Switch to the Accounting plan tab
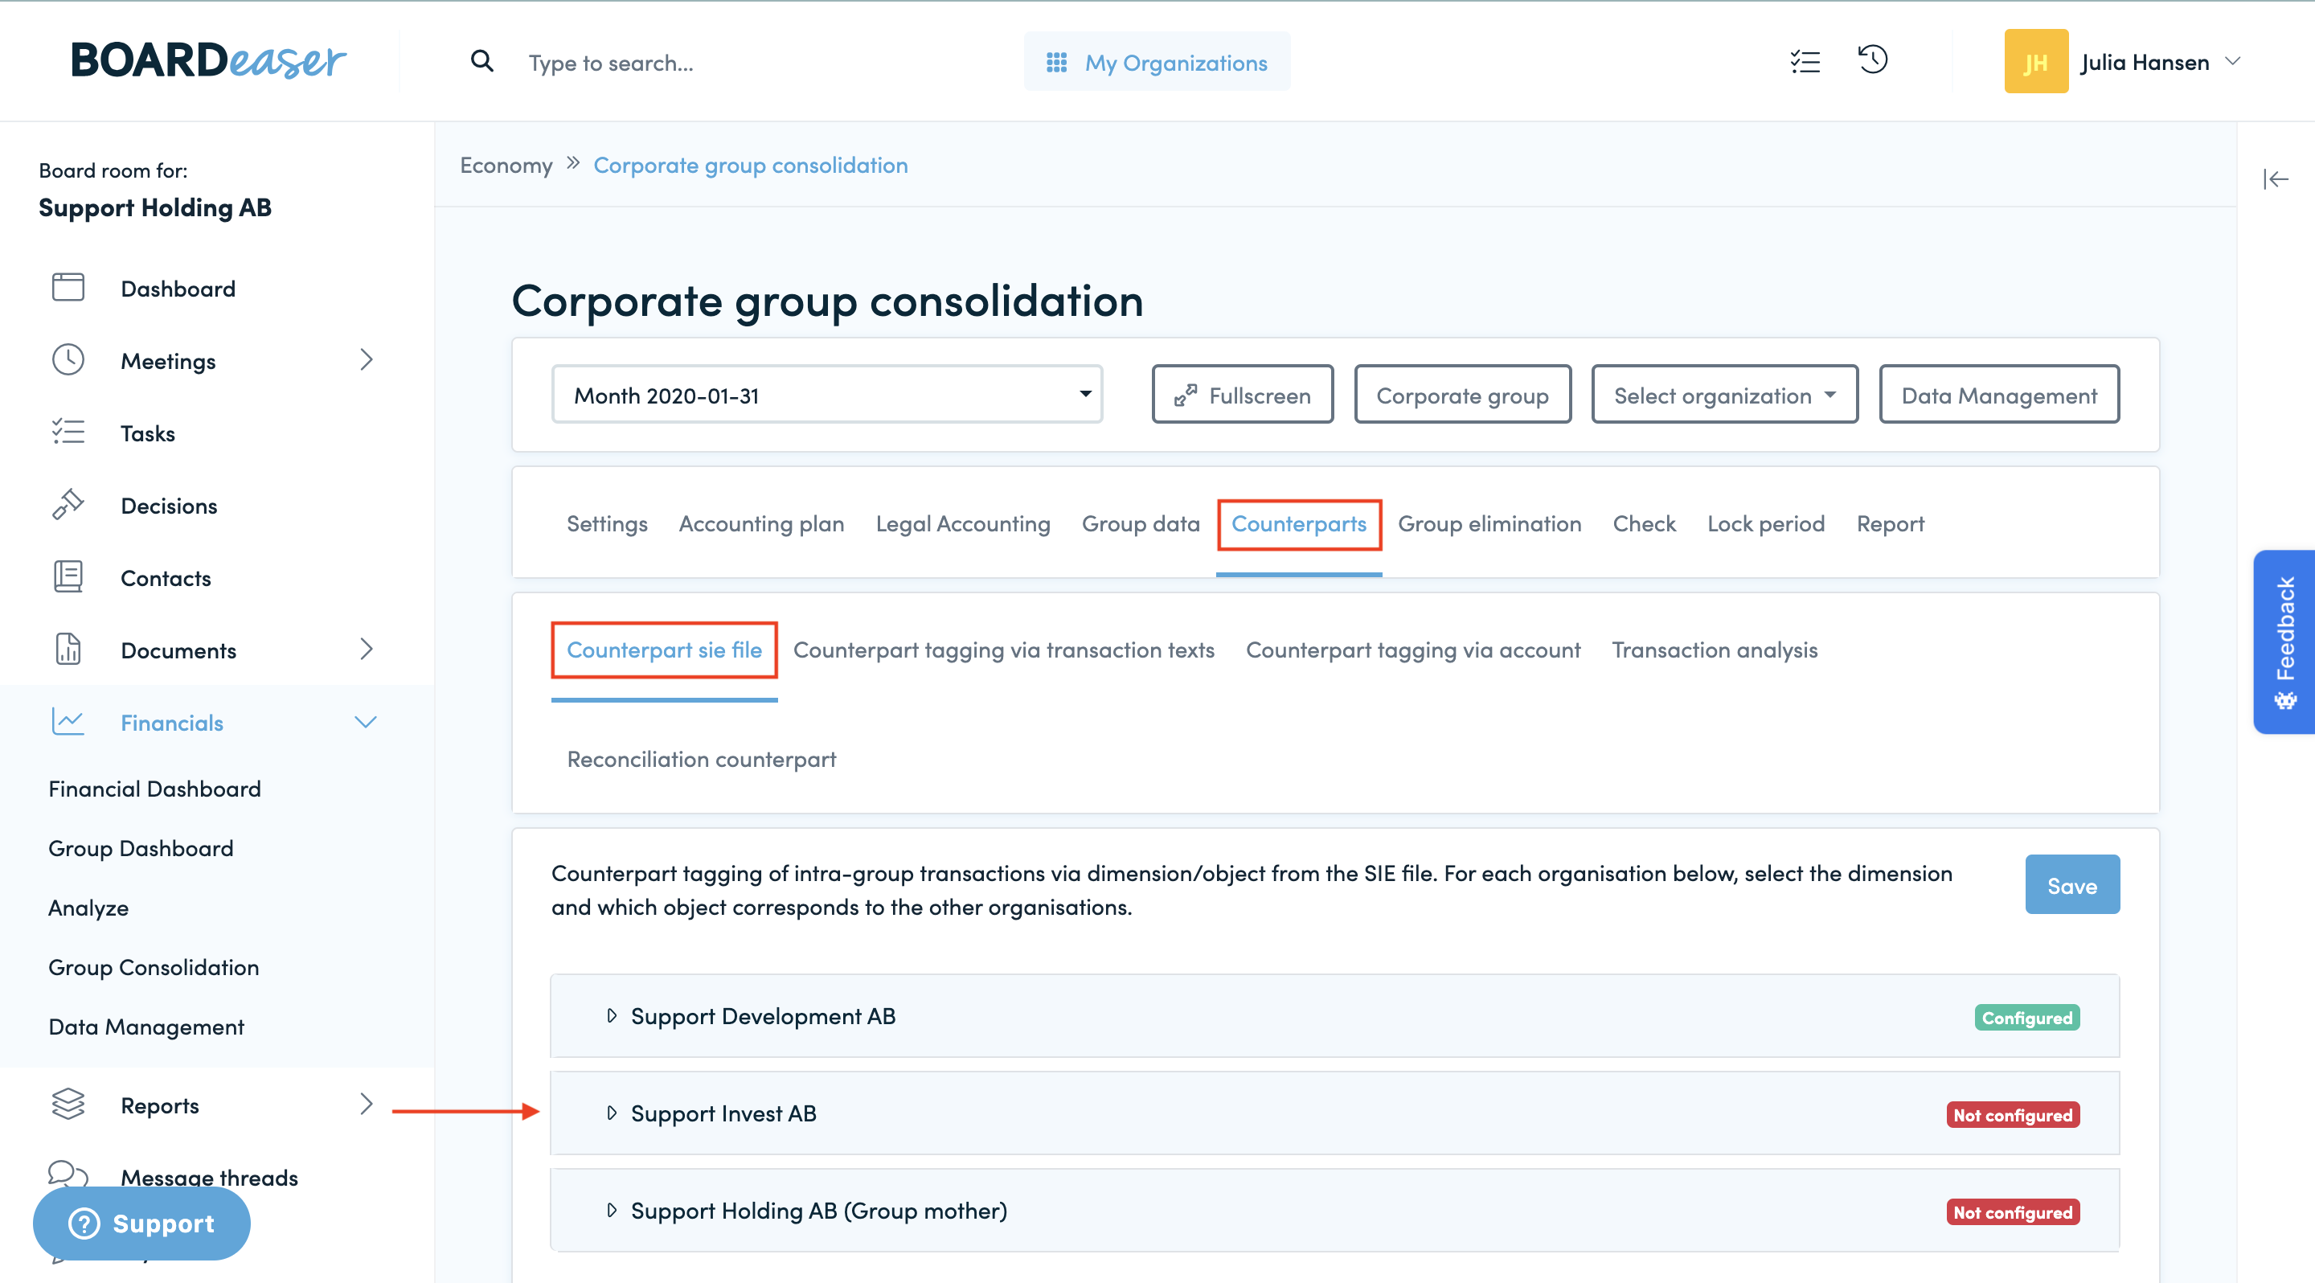Viewport: 2315px width, 1283px height. pos(761,524)
